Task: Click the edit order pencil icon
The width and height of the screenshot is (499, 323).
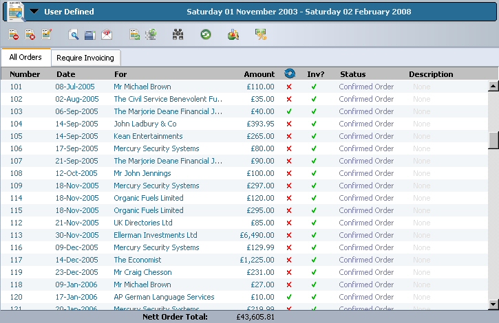Action: click(47, 34)
